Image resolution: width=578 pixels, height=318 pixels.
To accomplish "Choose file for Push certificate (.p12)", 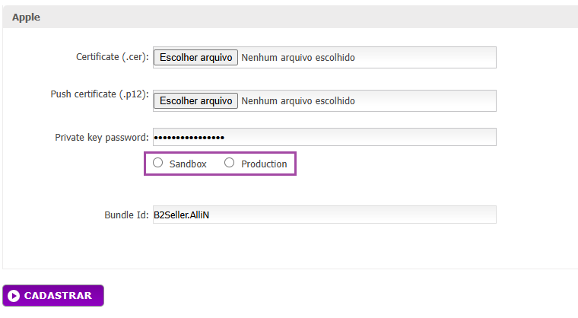I will tap(195, 100).
